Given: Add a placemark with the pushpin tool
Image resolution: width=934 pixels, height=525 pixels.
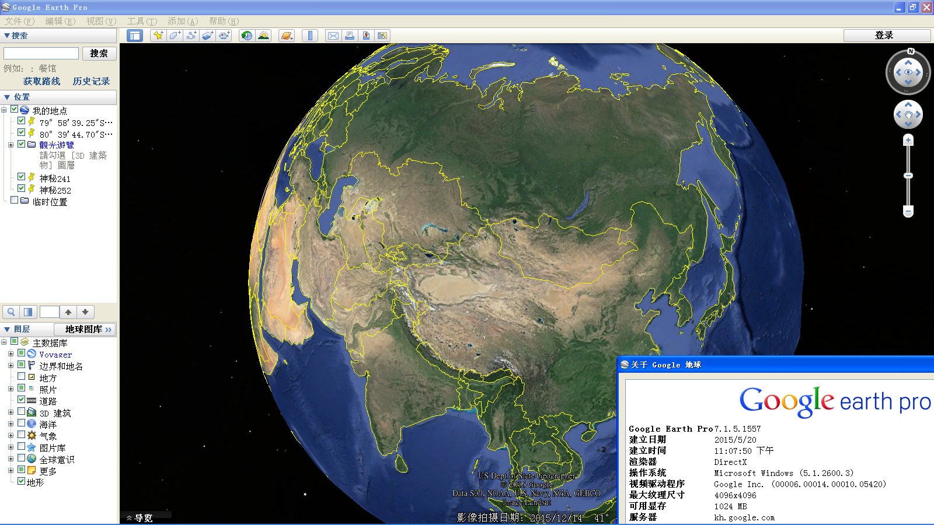Looking at the screenshot, I should 158,36.
